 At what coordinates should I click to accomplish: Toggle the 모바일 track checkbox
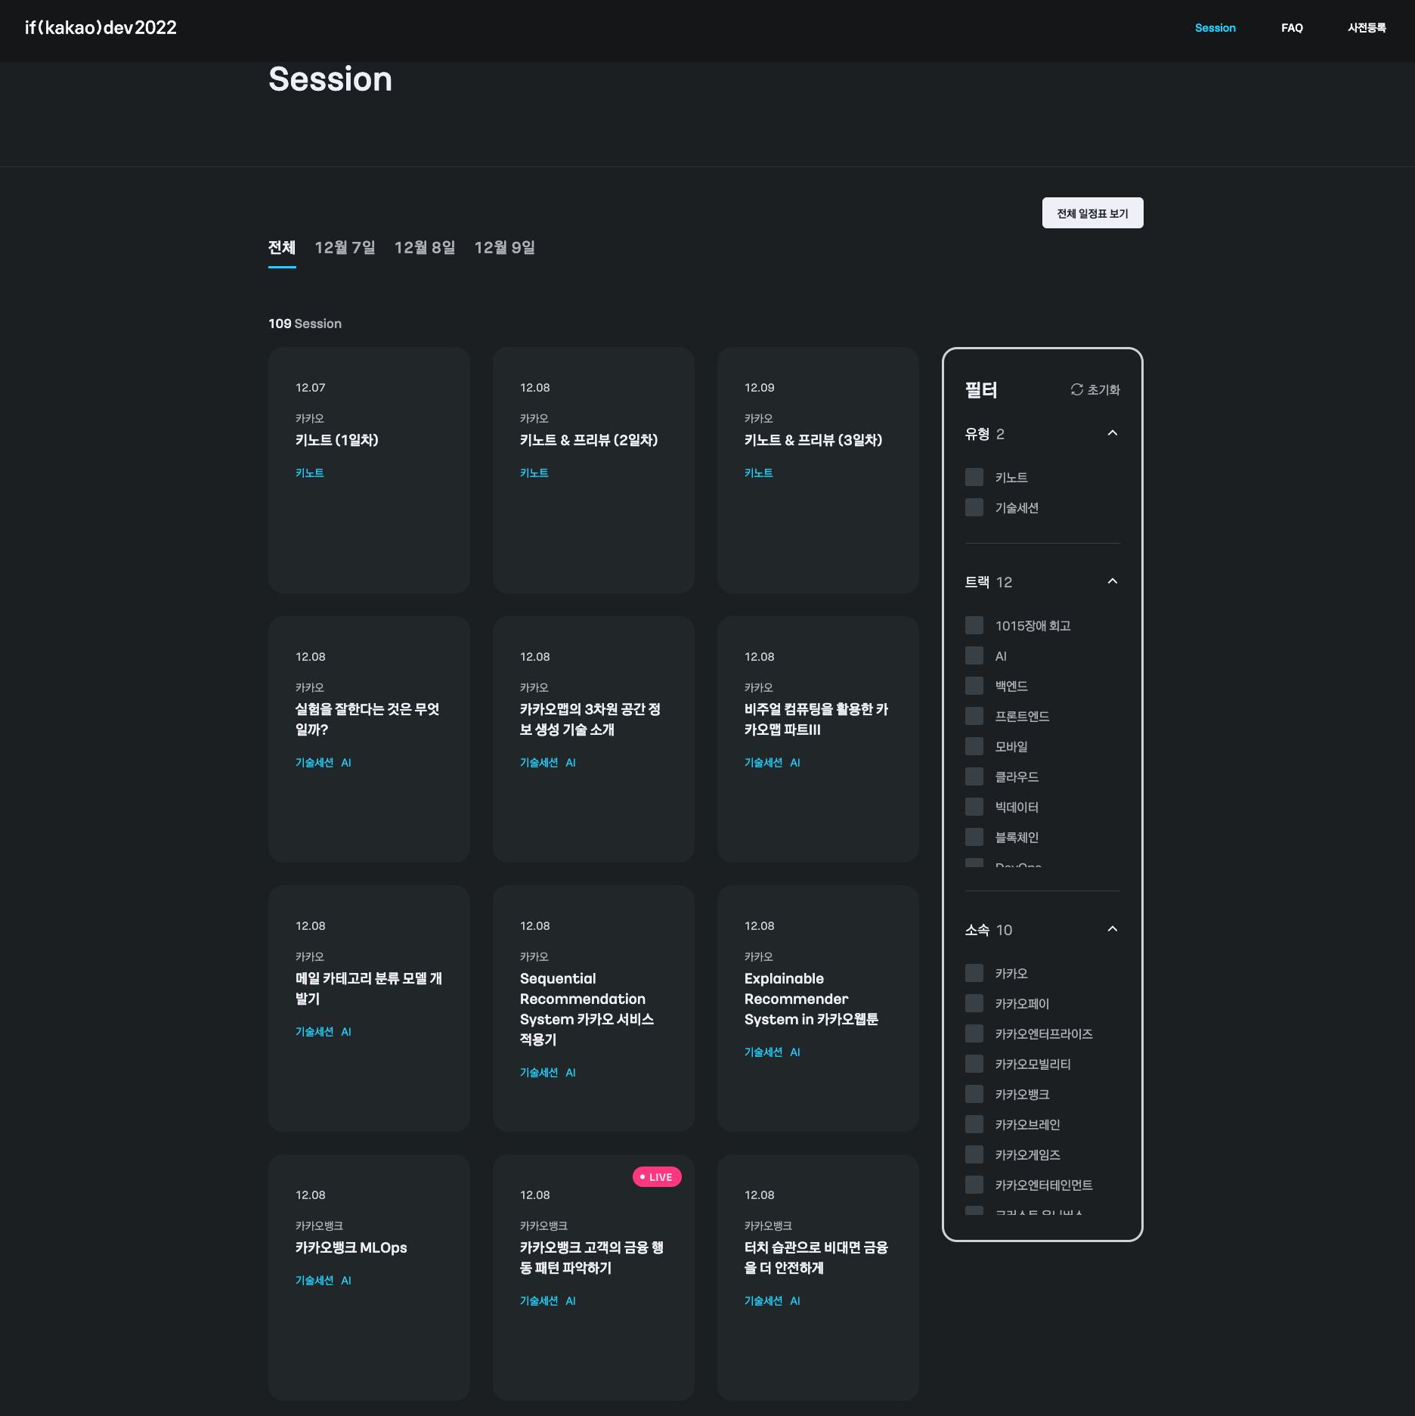[974, 746]
